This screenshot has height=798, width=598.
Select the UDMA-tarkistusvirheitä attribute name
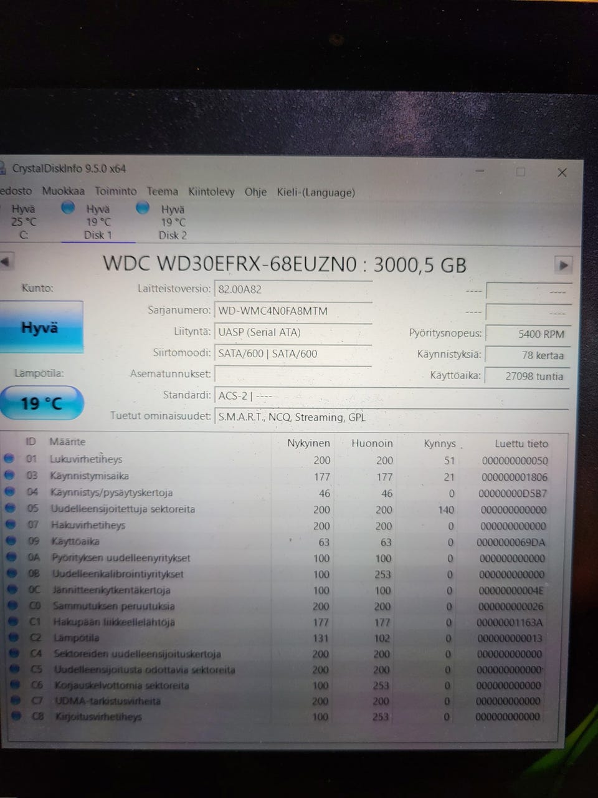click(x=108, y=701)
